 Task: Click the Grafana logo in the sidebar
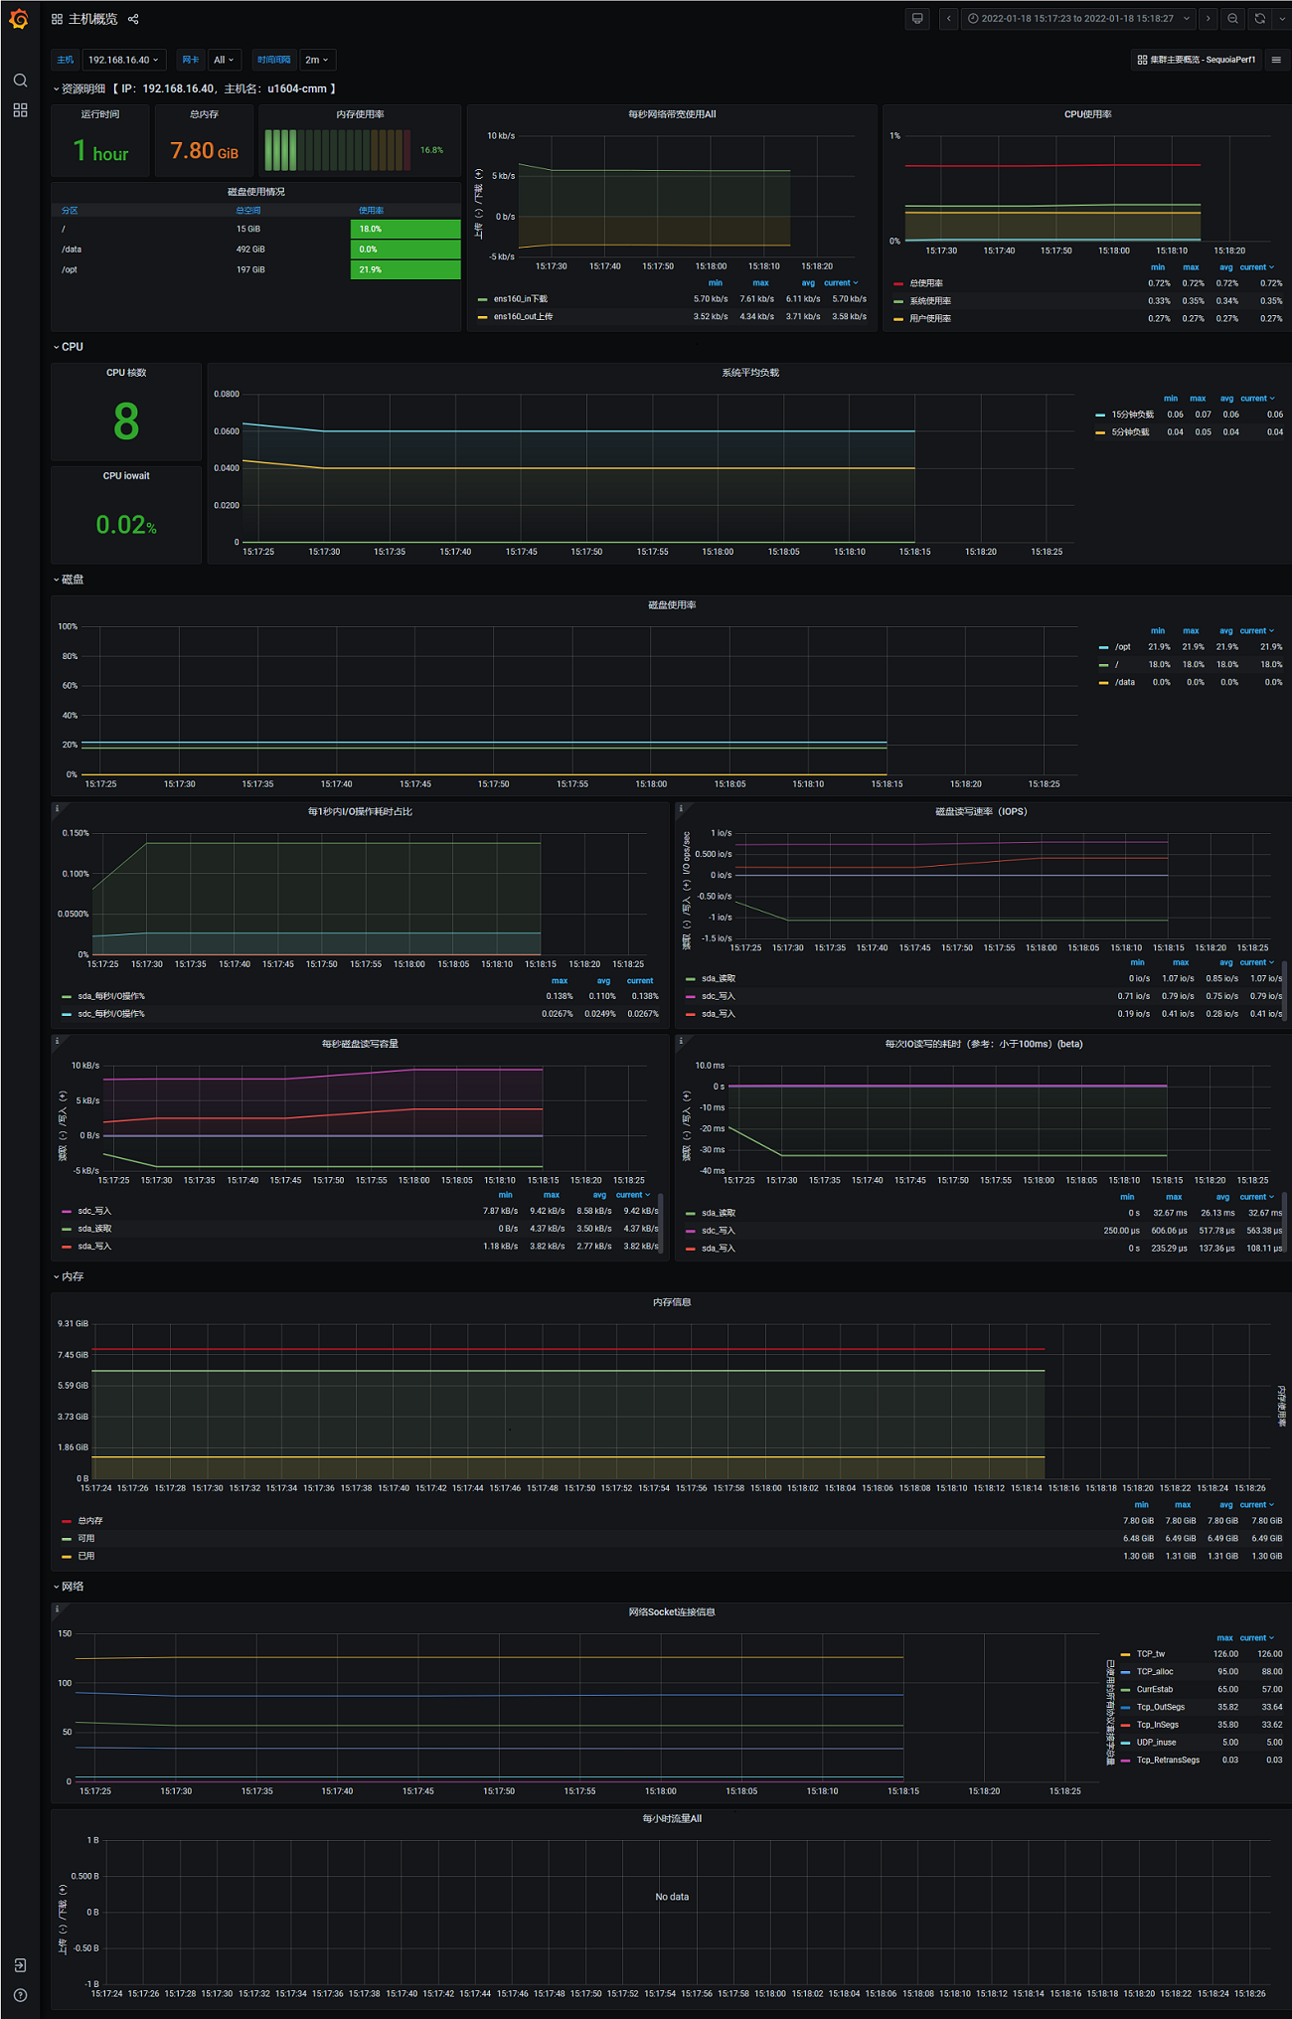19,19
